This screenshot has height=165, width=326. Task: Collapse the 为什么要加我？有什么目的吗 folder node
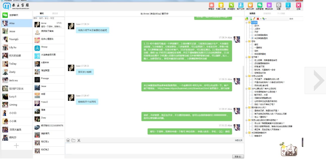pyautogui.click(x=246, y=89)
